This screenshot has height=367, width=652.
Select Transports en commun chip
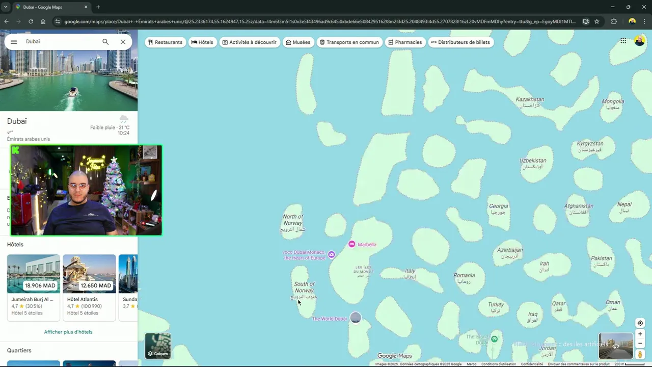point(349,42)
